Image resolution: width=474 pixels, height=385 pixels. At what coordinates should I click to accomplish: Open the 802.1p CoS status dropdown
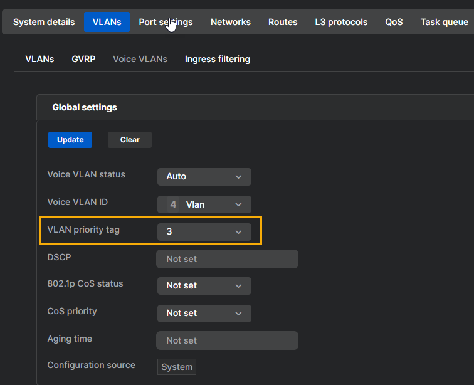(204, 286)
